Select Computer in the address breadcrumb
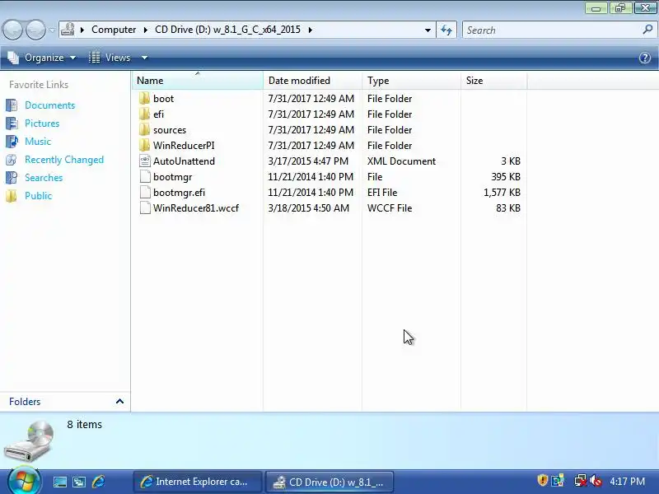The width and height of the screenshot is (659, 494). coord(114,30)
